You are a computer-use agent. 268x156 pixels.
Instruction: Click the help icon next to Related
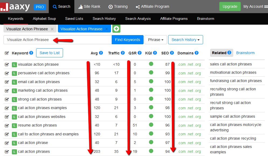coord(229,53)
